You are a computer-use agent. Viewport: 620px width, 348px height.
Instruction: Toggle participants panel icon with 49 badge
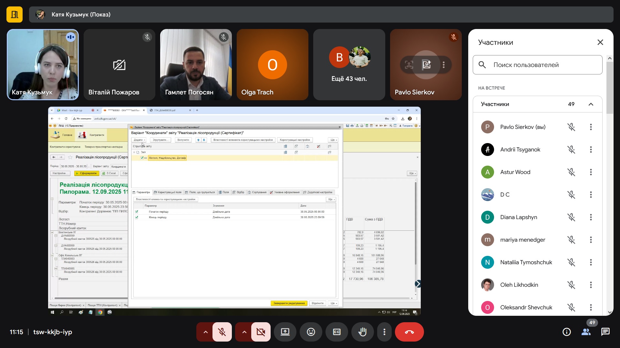coord(586,332)
